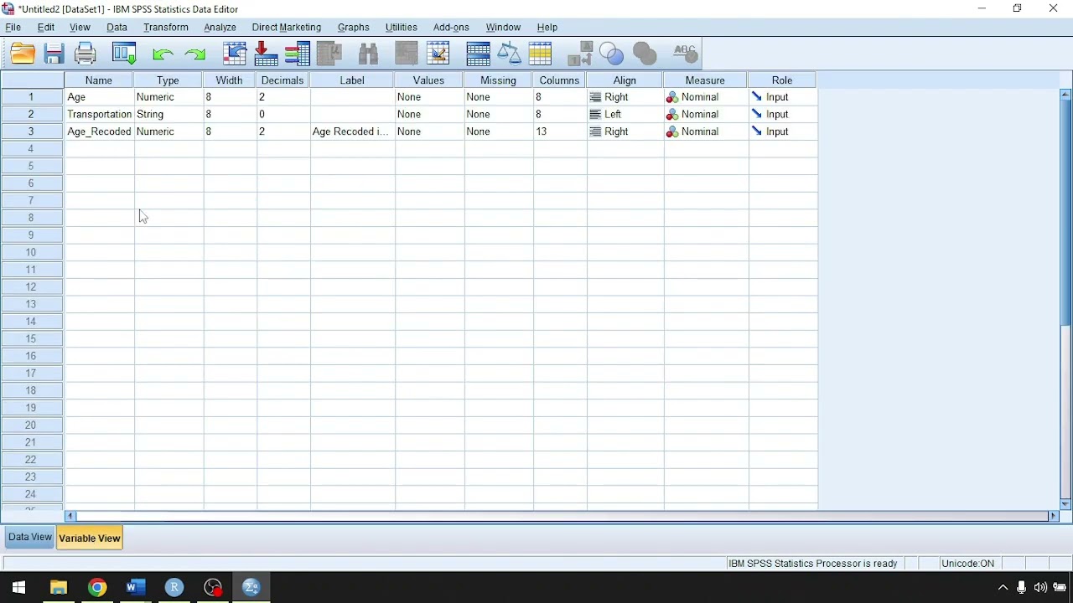Open the Windows Start menu
The height and width of the screenshot is (603, 1073).
tap(18, 587)
